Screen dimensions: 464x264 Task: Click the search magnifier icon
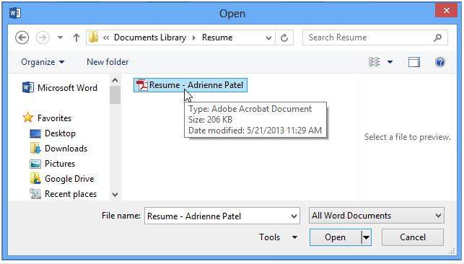tap(438, 38)
